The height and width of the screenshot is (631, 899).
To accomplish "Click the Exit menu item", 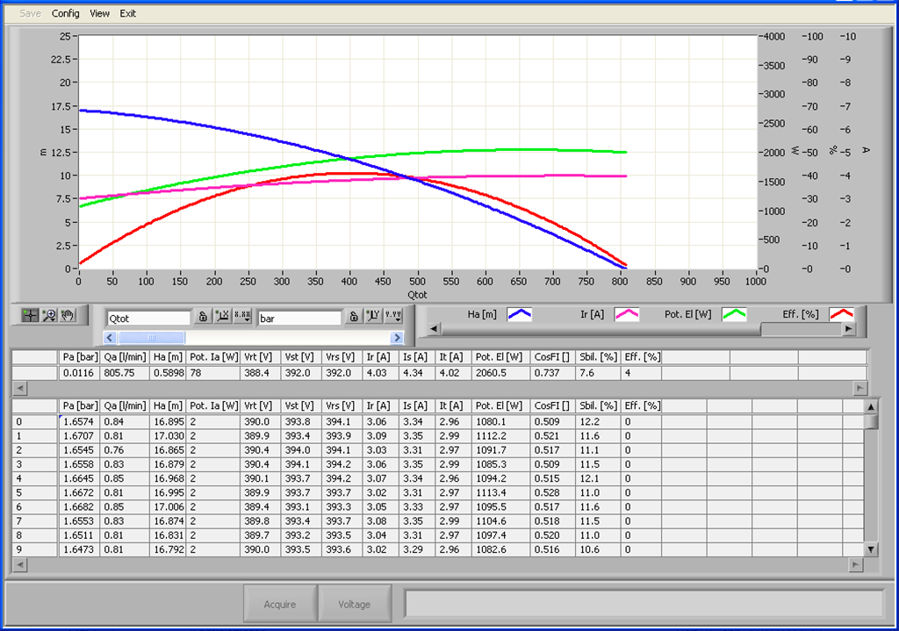I will (128, 14).
